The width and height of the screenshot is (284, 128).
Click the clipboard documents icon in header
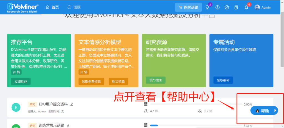coord(236,7)
